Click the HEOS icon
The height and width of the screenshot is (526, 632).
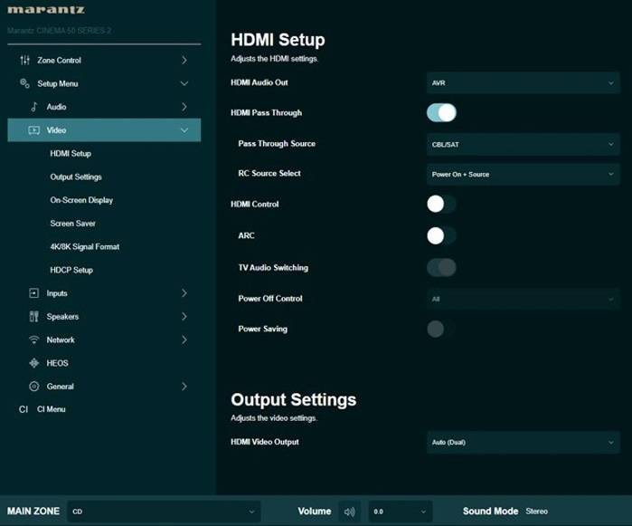[x=34, y=363]
